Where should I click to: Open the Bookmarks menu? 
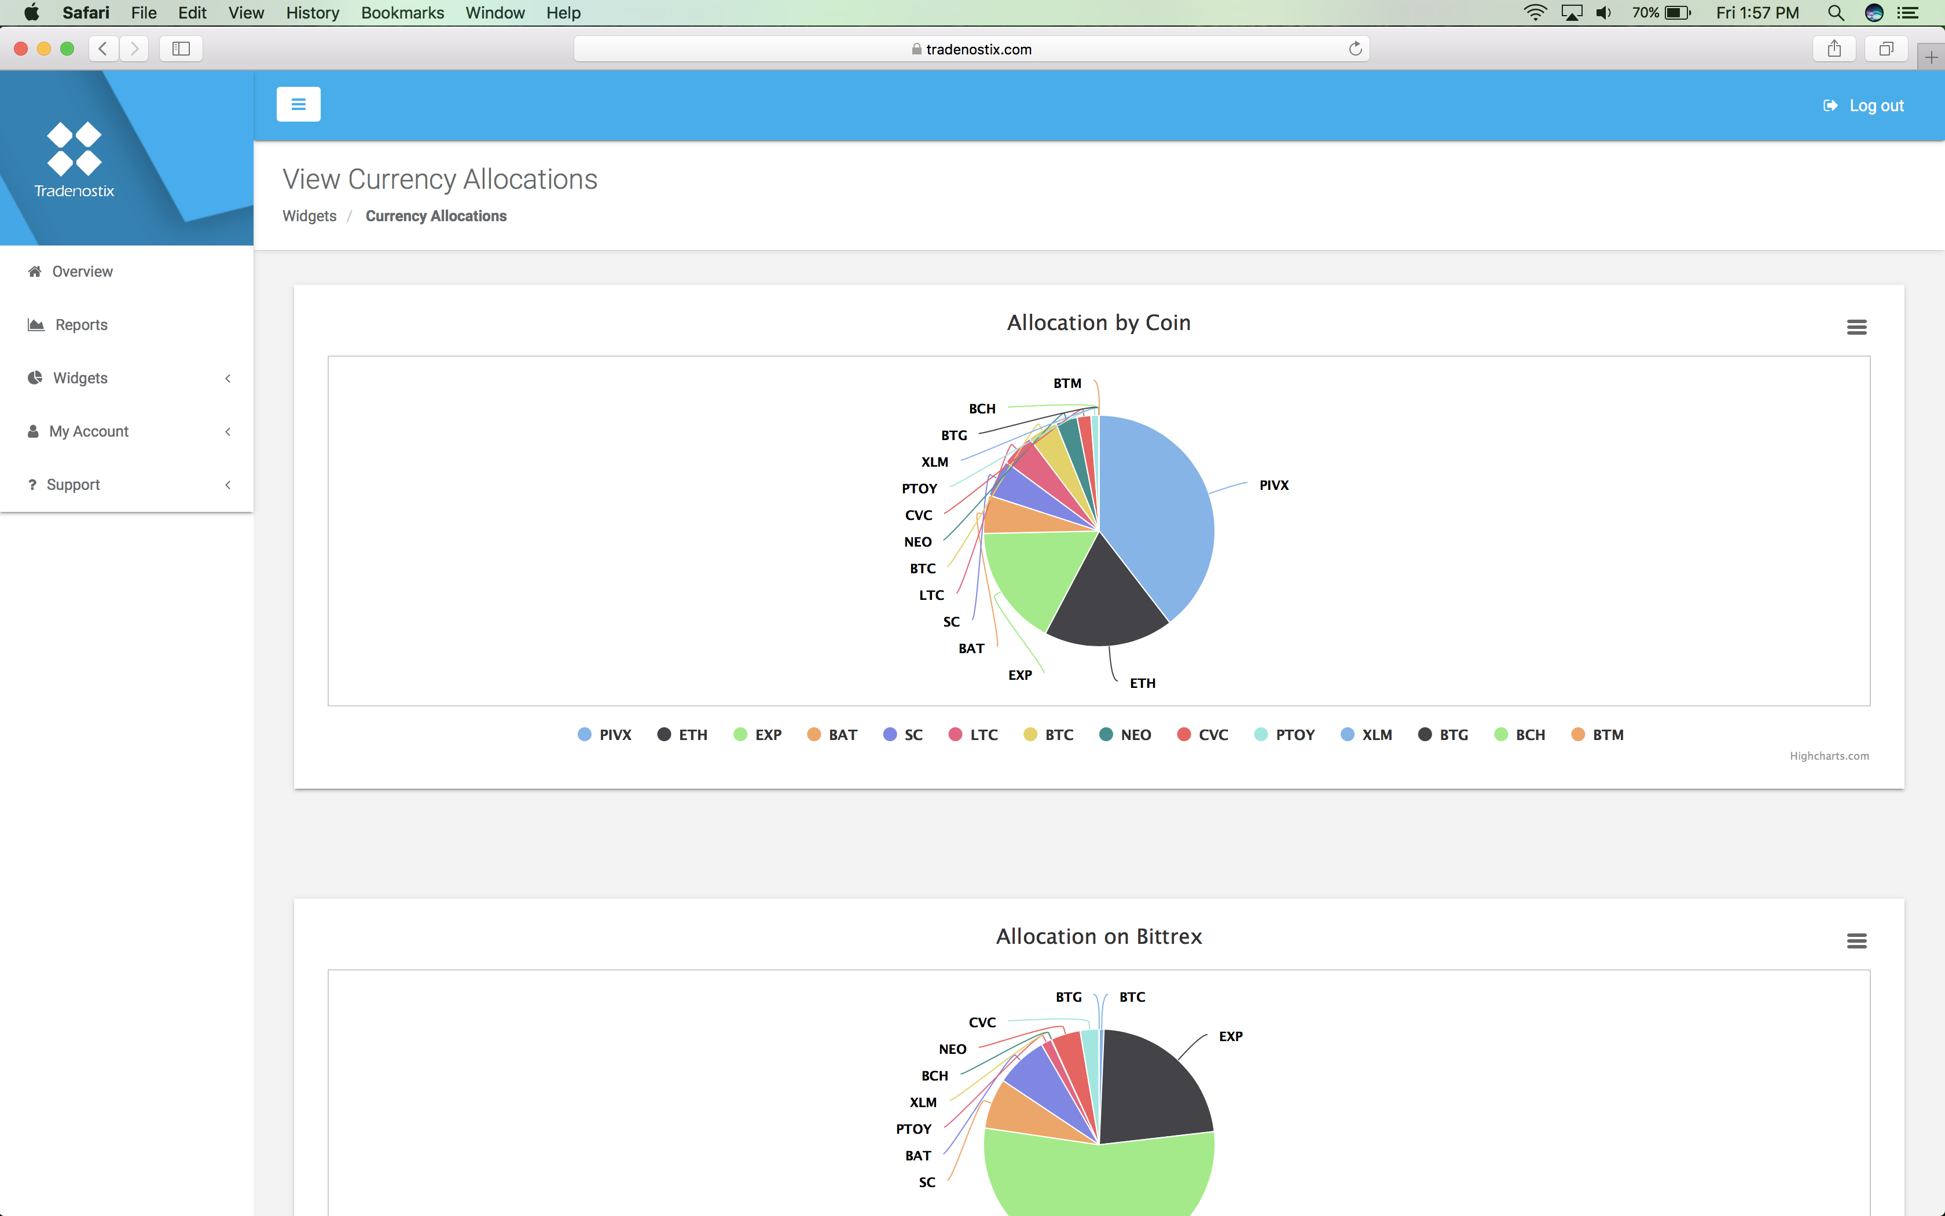click(x=403, y=13)
